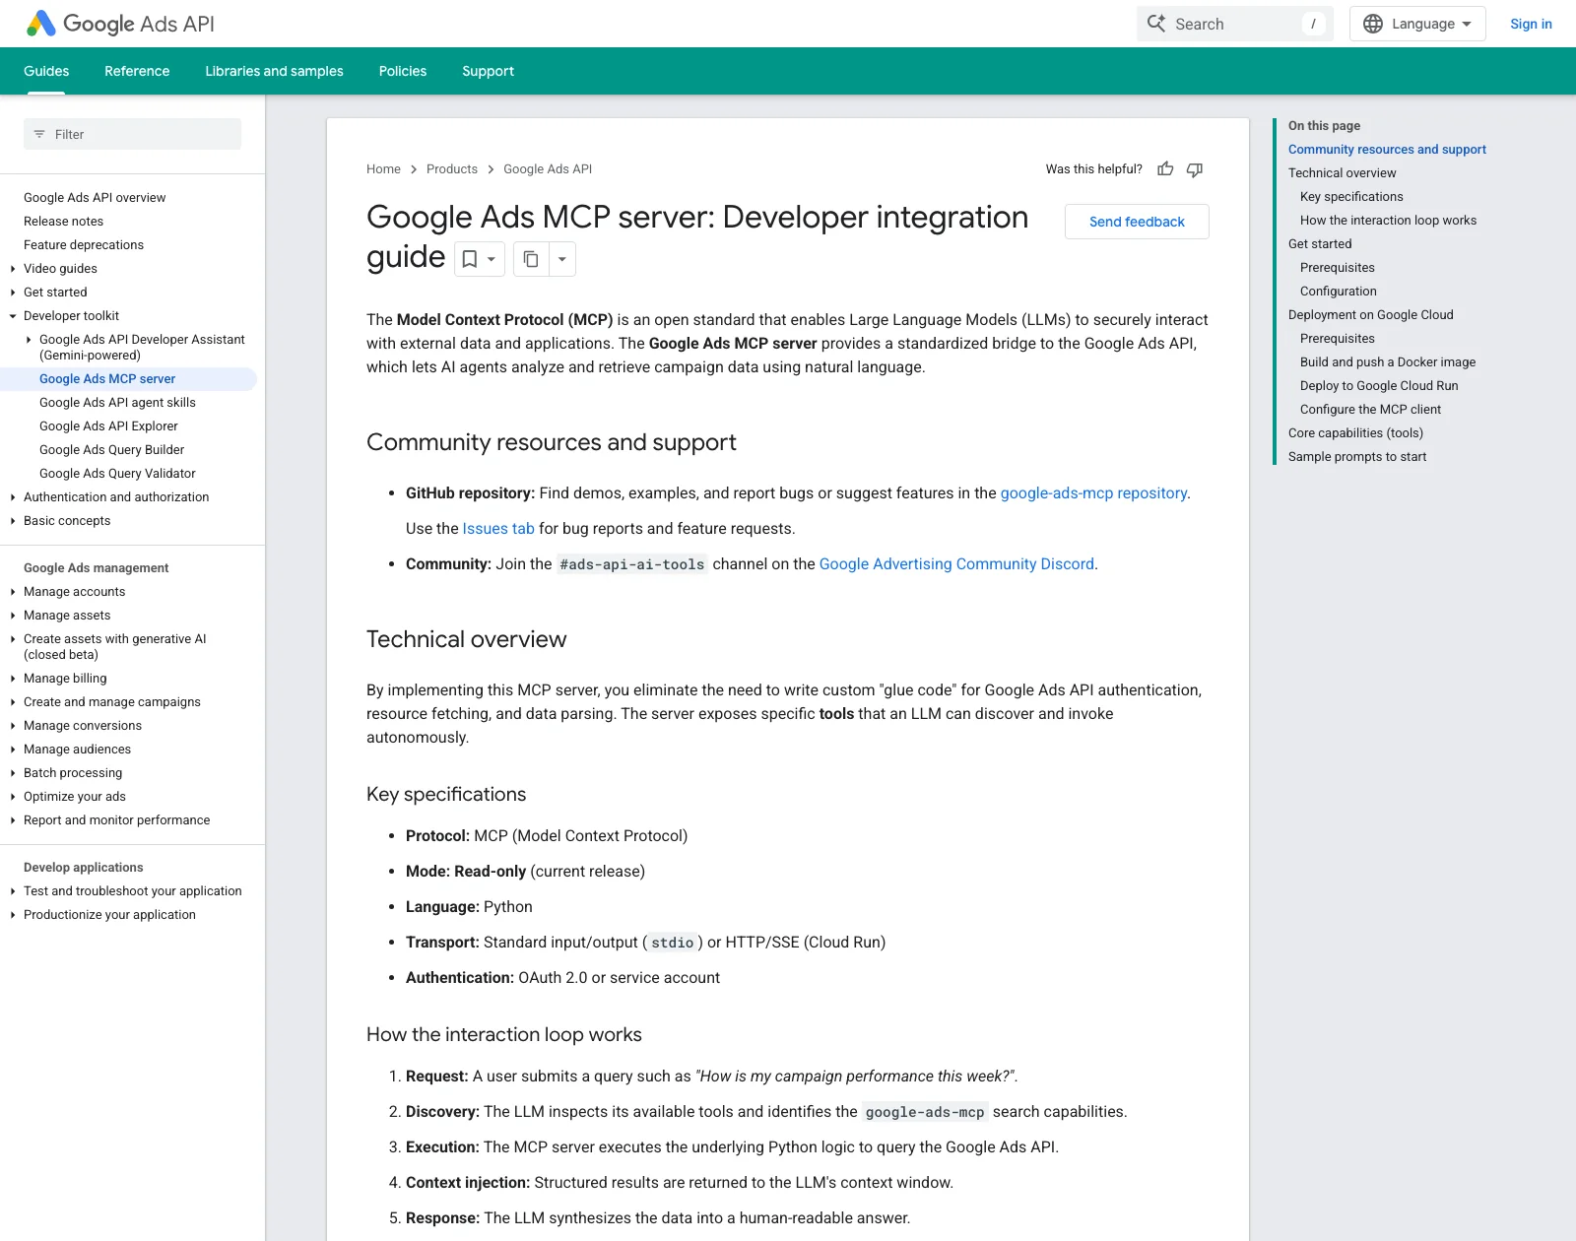The image size is (1576, 1241).
Task: Jump to Deploy to Google Cloud Run
Action: (x=1379, y=386)
